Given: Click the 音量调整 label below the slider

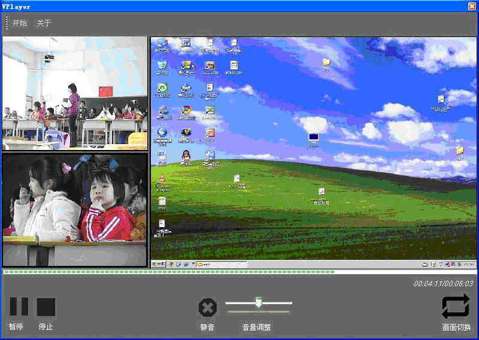Looking at the screenshot, I should [x=256, y=327].
